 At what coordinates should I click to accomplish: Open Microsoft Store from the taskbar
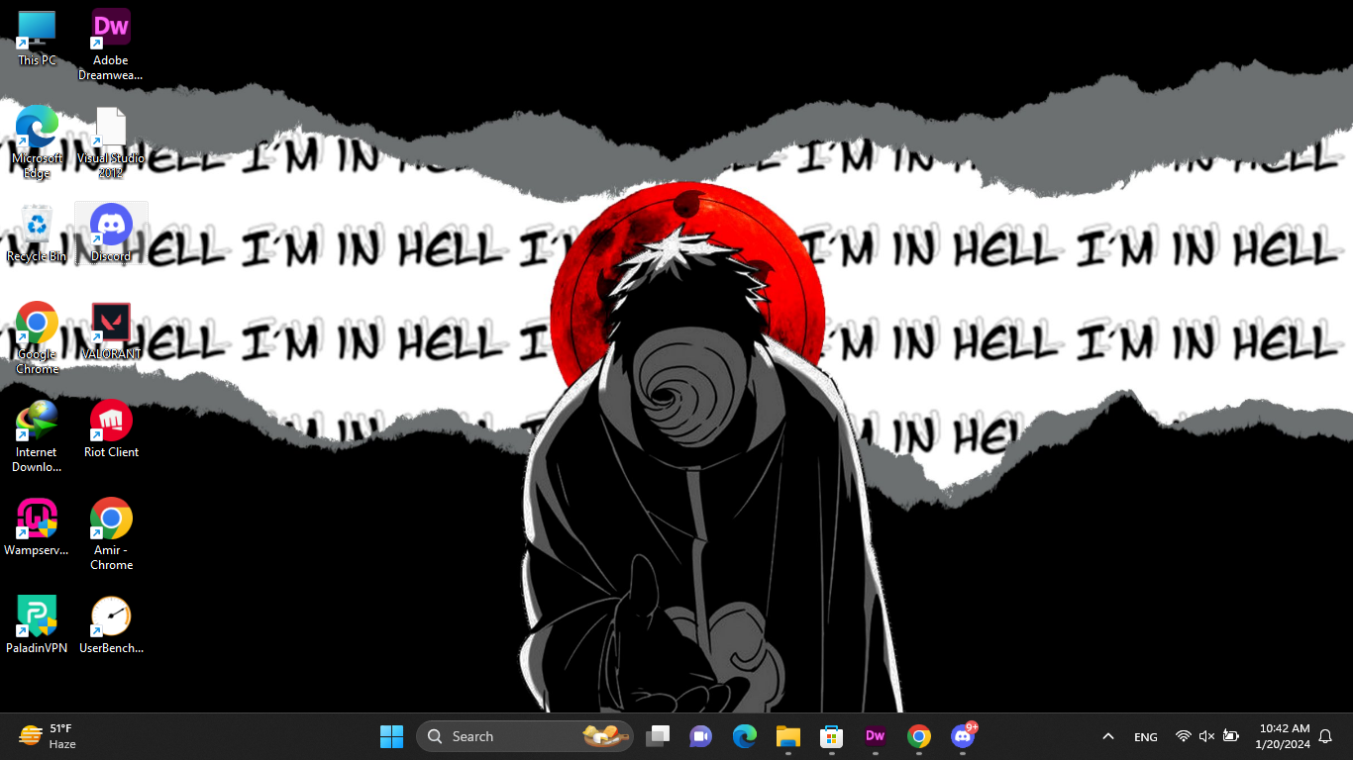pos(832,736)
